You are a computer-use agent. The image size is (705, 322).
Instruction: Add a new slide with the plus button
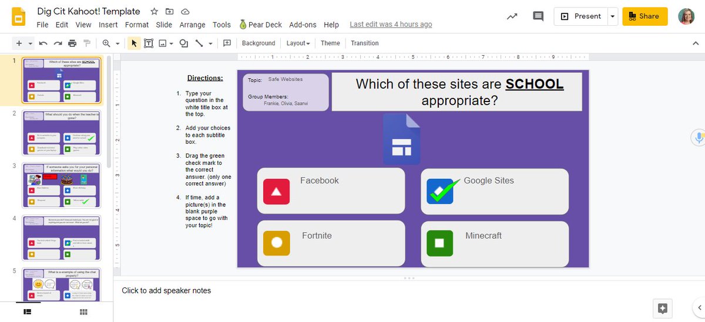coord(19,43)
